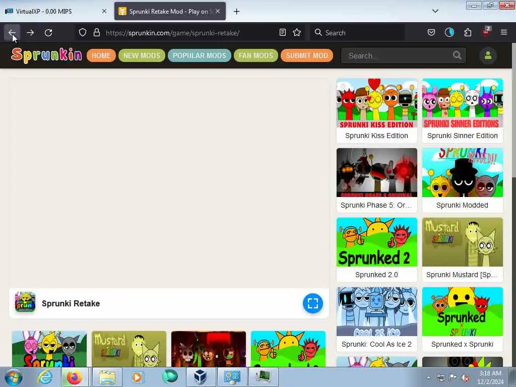Open POPULAR MODS page
Screen dimensions: 516x387
(200, 55)
